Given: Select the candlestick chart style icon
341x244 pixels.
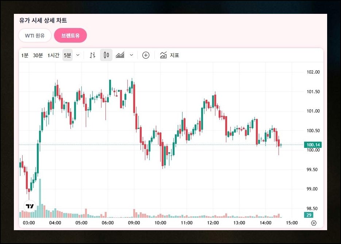Looking at the screenshot, I should point(106,55).
